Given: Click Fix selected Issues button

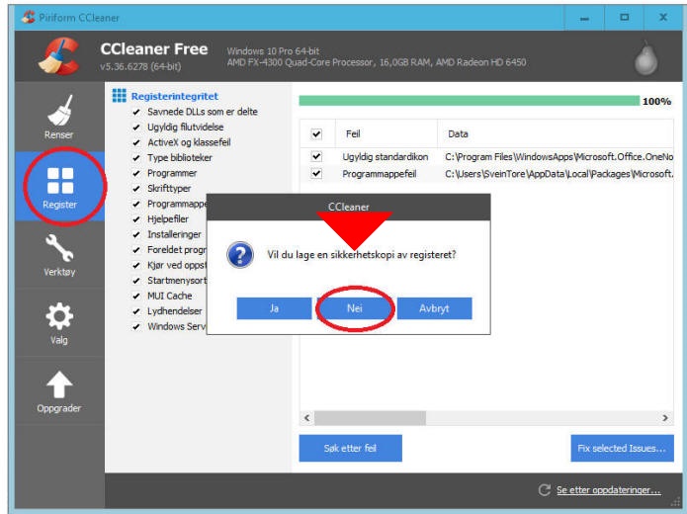Looking at the screenshot, I should pyautogui.click(x=622, y=448).
